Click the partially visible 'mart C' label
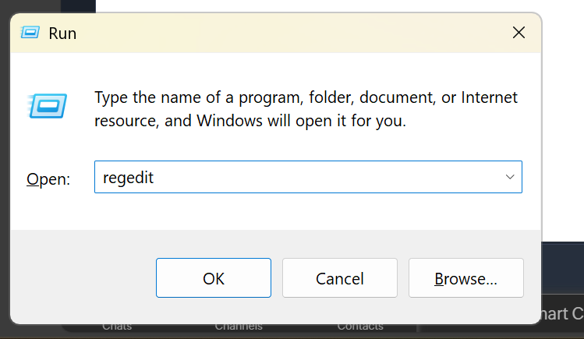 point(561,314)
